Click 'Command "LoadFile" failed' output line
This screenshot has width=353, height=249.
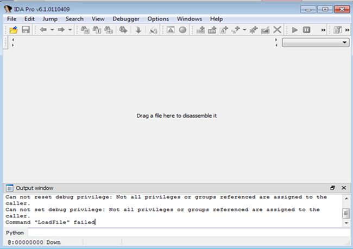[51, 222]
